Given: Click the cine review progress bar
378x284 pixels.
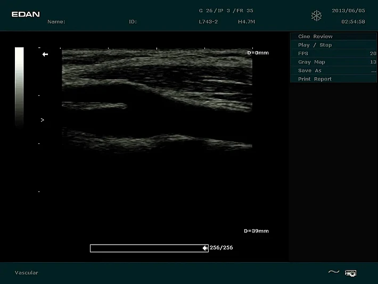Looking at the screenshot, I should (146, 248).
